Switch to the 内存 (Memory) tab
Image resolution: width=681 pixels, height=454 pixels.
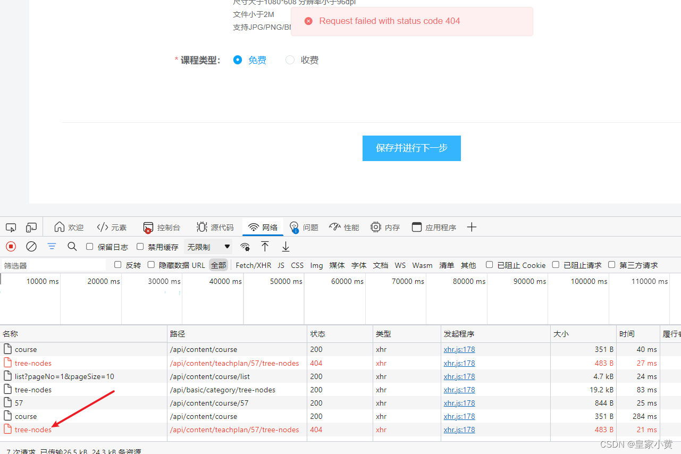[x=385, y=228]
